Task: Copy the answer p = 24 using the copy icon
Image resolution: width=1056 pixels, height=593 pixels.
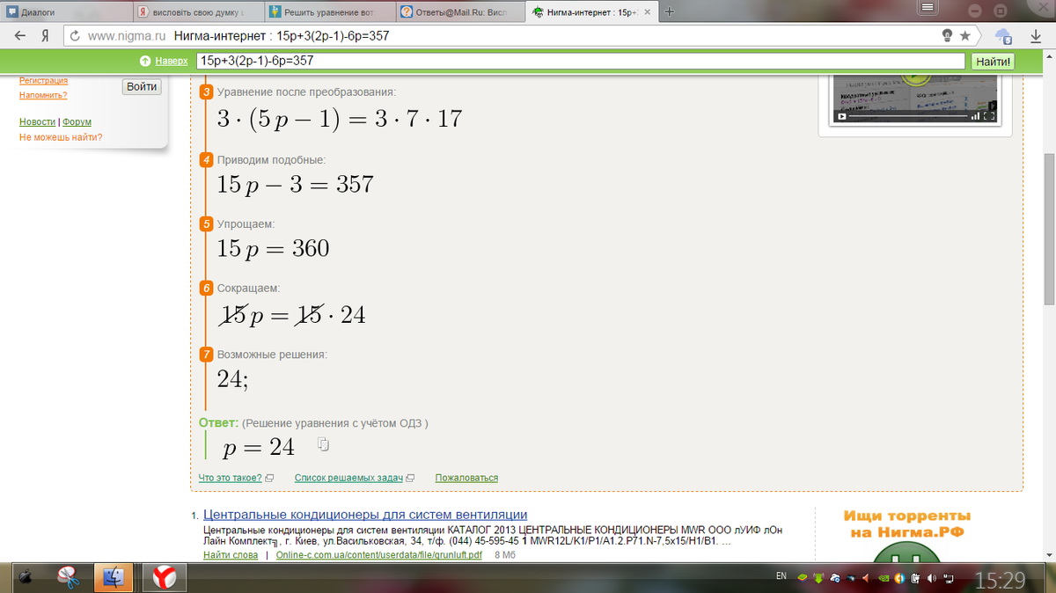Action: coord(323,444)
